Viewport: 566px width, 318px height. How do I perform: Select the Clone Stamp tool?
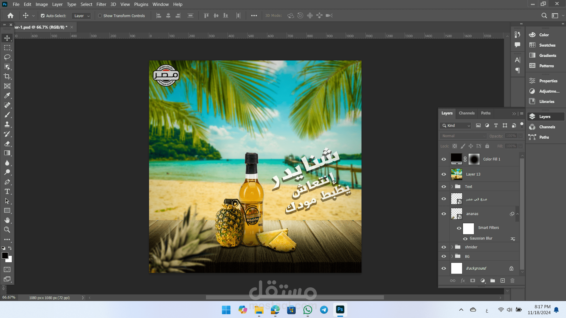point(7,124)
